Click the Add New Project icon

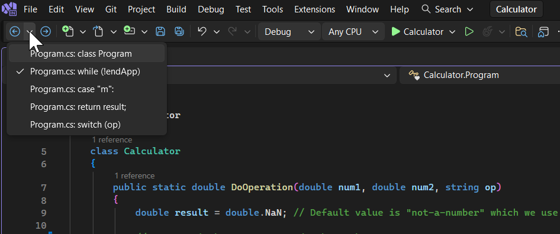click(129, 31)
